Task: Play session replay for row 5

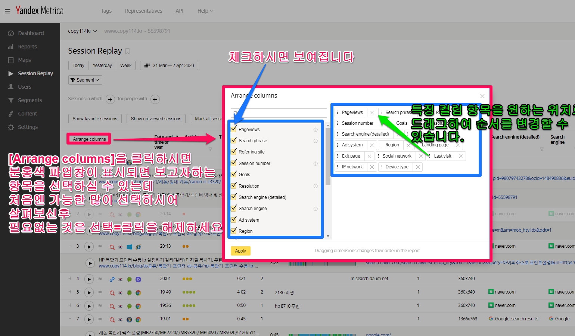Action: (x=89, y=292)
